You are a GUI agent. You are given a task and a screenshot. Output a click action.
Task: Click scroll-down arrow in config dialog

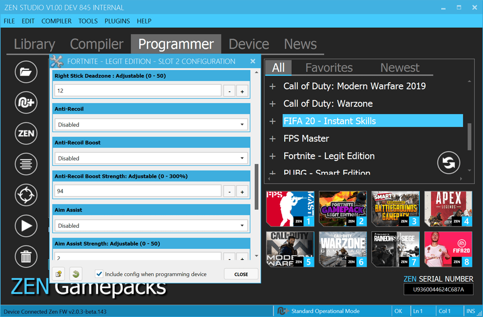tap(257, 256)
